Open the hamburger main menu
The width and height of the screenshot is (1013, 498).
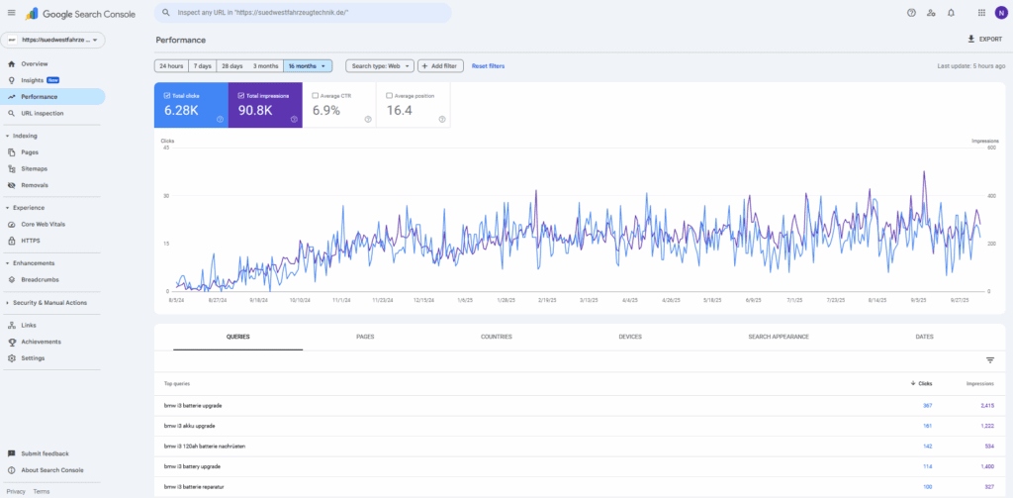(x=11, y=13)
